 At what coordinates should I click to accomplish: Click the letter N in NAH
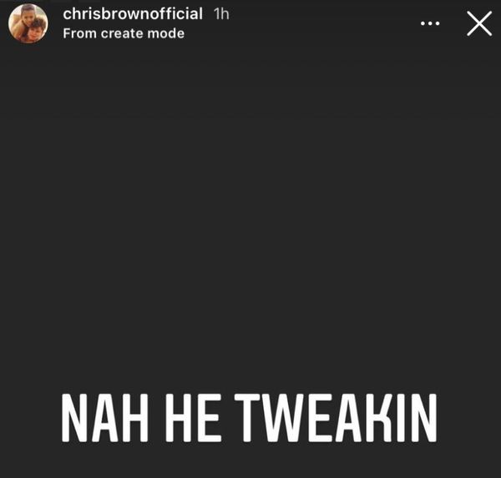(x=74, y=418)
